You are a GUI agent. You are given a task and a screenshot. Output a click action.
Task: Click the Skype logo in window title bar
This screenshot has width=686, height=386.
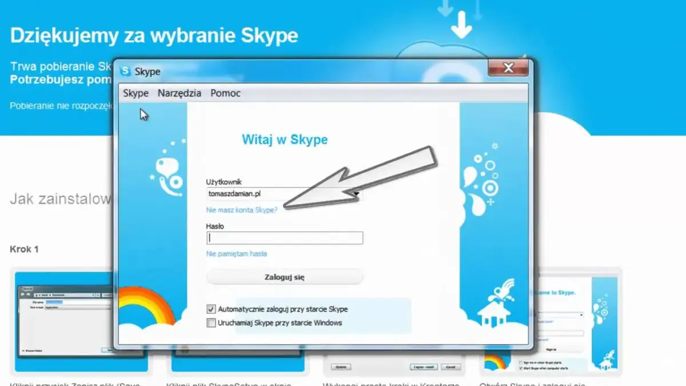(x=125, y=71)
